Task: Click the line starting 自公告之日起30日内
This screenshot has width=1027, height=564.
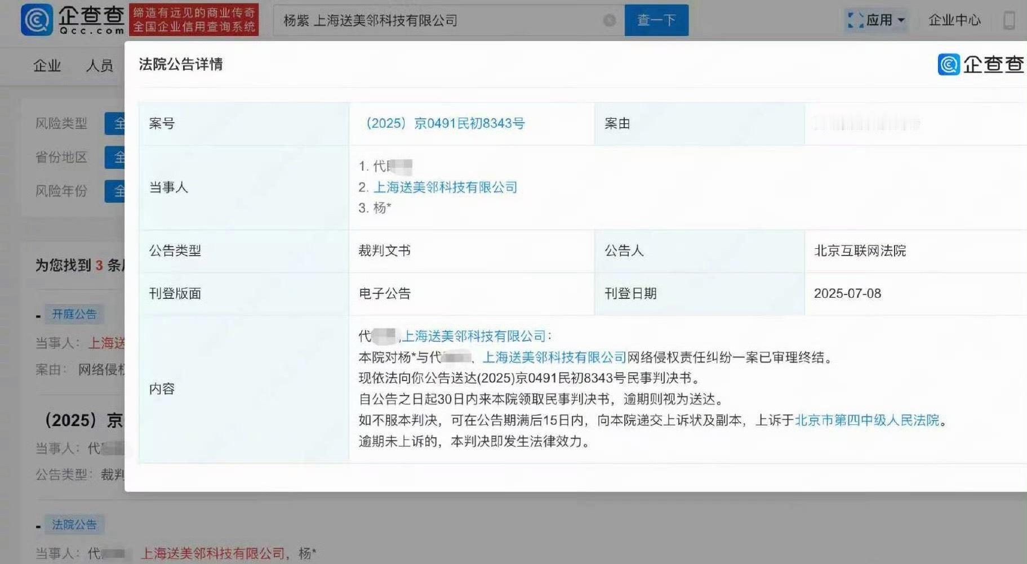Action: 541,399
